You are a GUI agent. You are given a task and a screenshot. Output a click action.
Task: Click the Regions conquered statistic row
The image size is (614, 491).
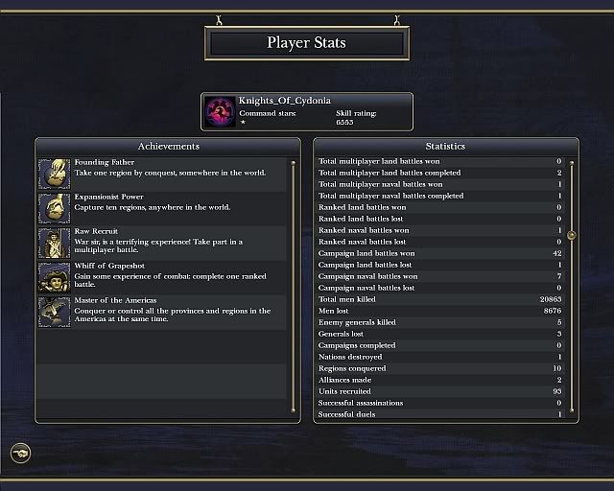441,368
